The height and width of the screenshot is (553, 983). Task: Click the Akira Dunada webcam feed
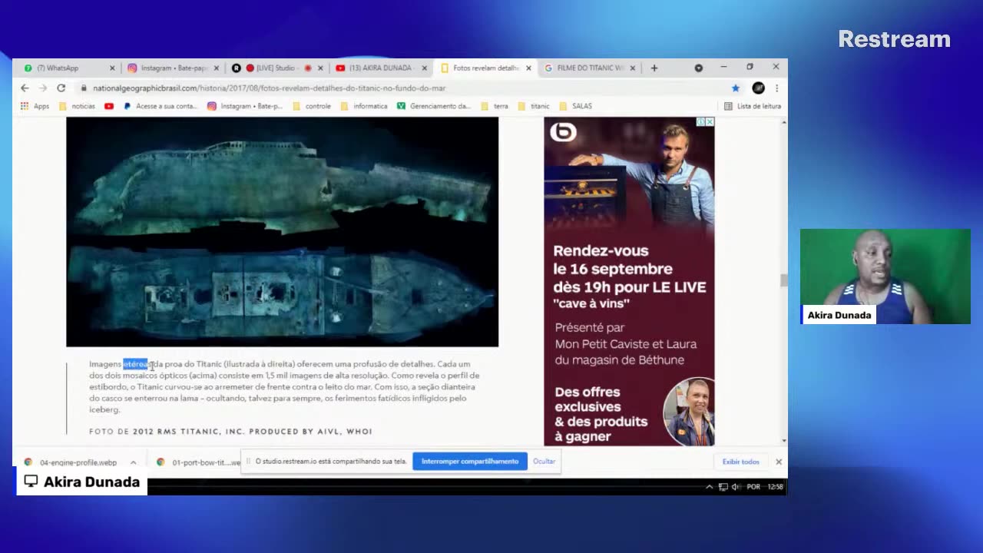pyautogui.click(x=885, y=276)
